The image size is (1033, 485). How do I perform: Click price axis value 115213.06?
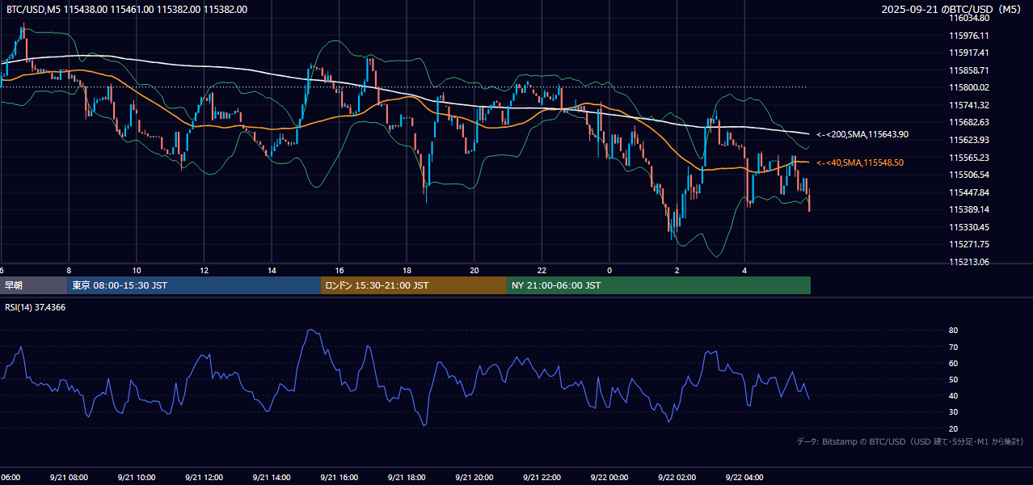[x=969, y=262]
